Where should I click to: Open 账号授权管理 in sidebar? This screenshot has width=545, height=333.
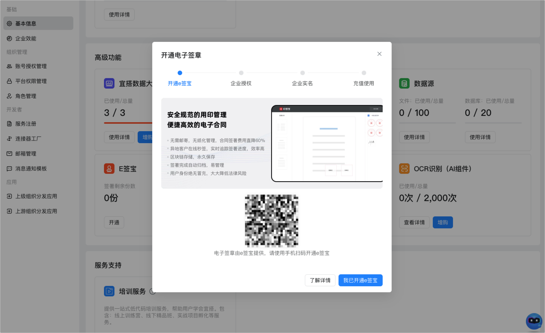click(x=38, y=66)
